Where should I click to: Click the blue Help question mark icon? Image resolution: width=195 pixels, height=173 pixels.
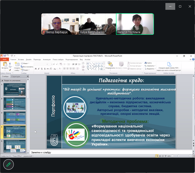pyautogui.click(x=193, y=59)
